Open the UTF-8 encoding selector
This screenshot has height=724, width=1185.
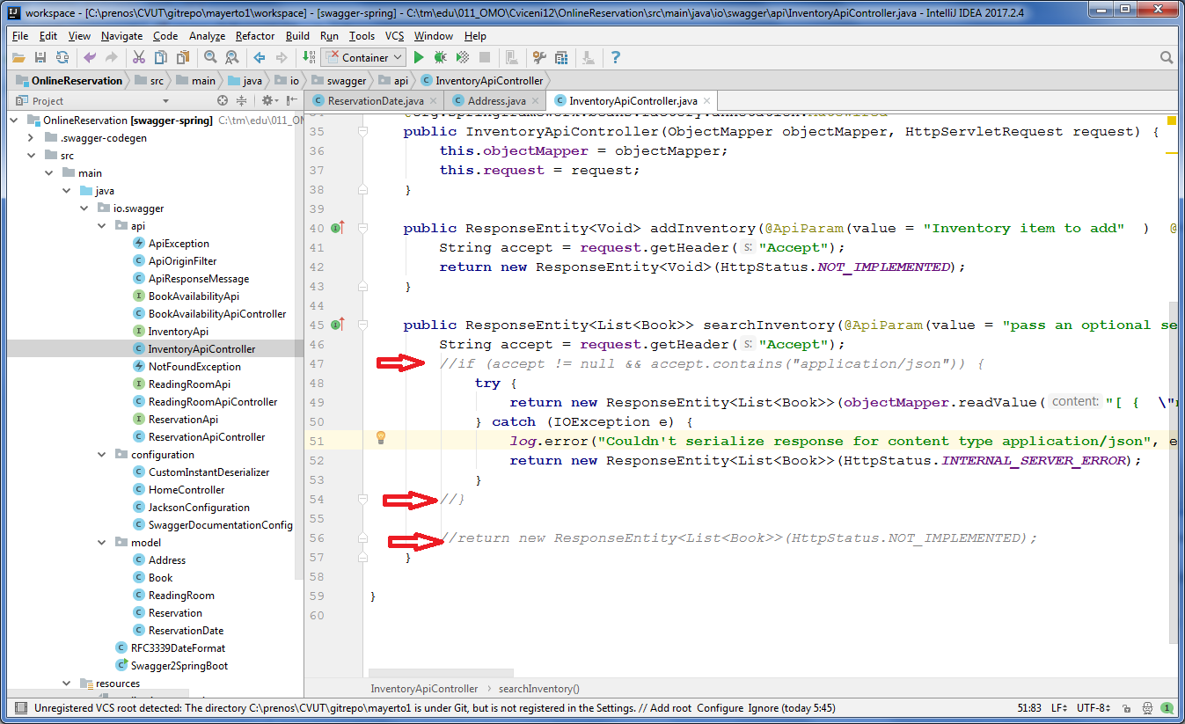pos(1093,707)
